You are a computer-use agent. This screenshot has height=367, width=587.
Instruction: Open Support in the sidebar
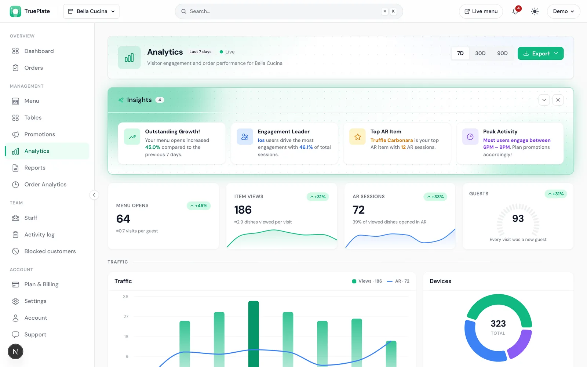point(47,335)
